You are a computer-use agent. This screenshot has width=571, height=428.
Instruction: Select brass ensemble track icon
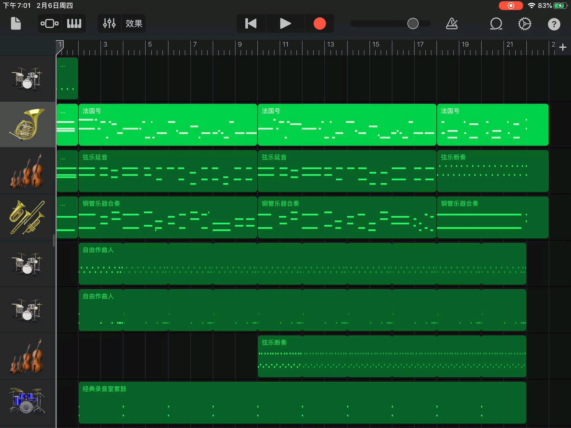(x=27, y=217)
